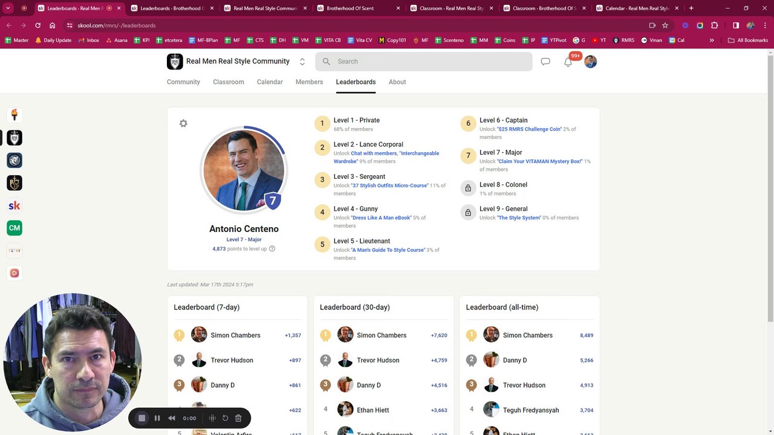774x435 pixels.
Task: Show more bookmarks with the chevron
Action: 712,40
